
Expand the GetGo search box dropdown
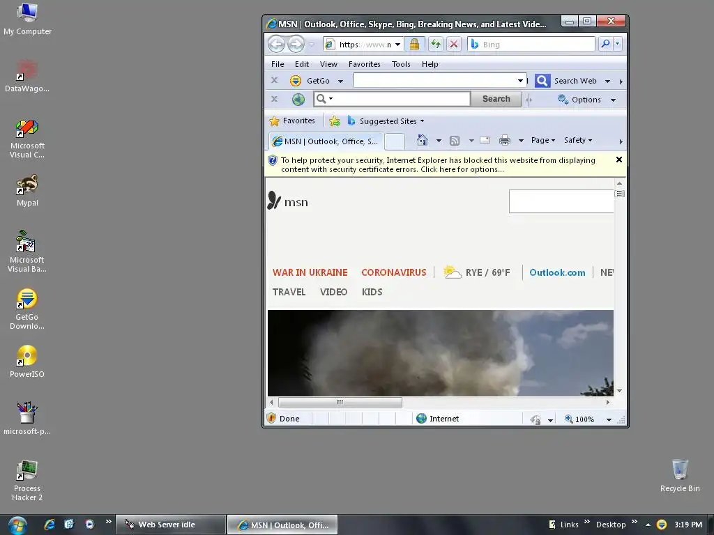click(520, 81)
